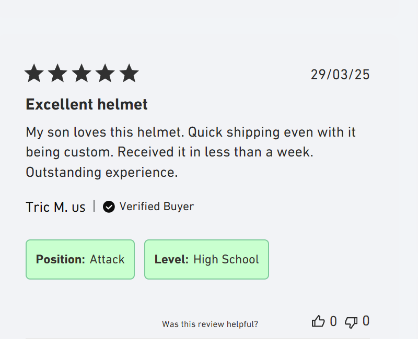Click the fourth rating star

point(105,74)
